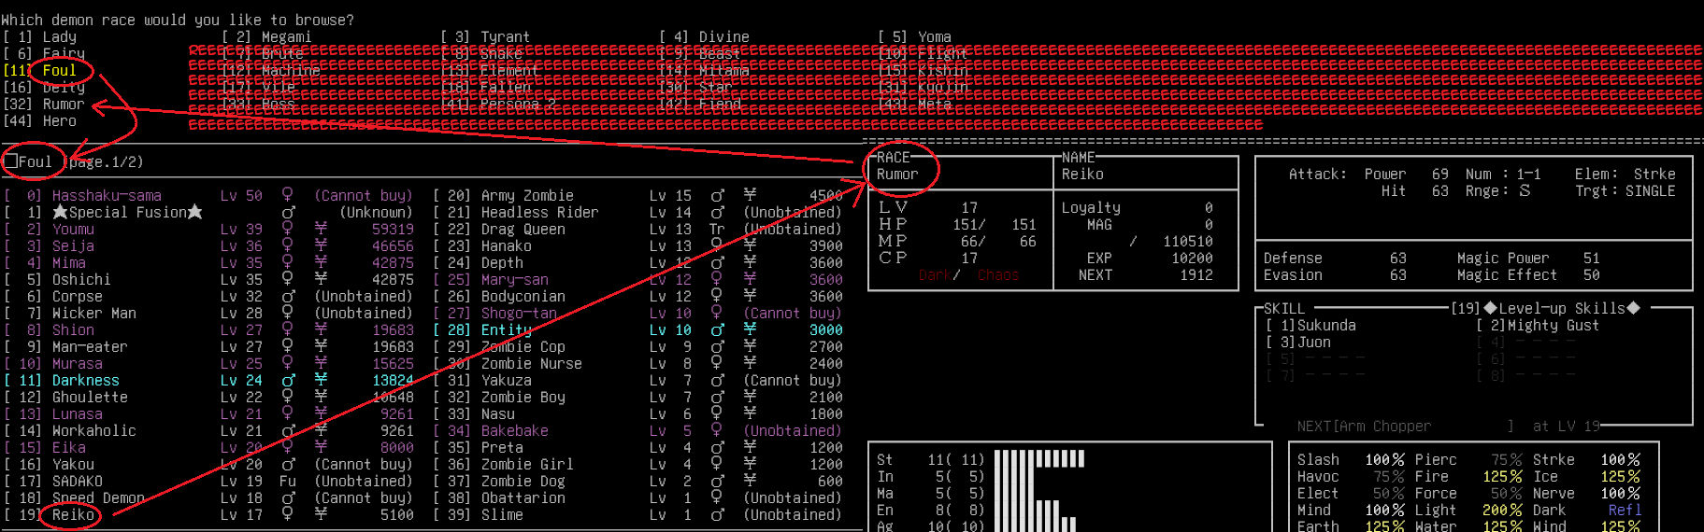Select Reiko in the demon list
The width and height of the screenshot is (1704, 532).
point(208,515)
